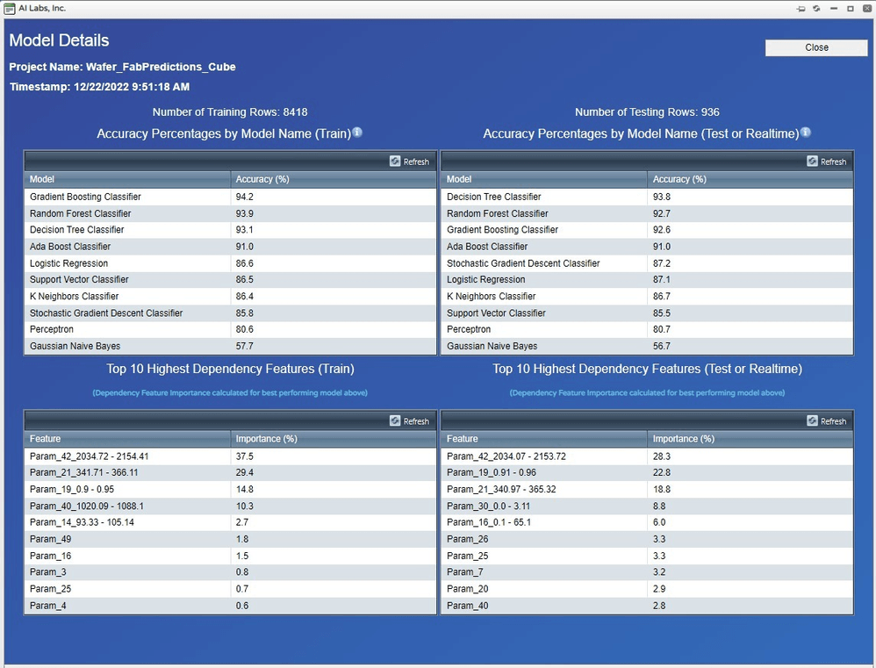Click the info icon beside the Train accuracy heading
The width and height of the screenshot is (876, 668).
click(x=357, y=133)
